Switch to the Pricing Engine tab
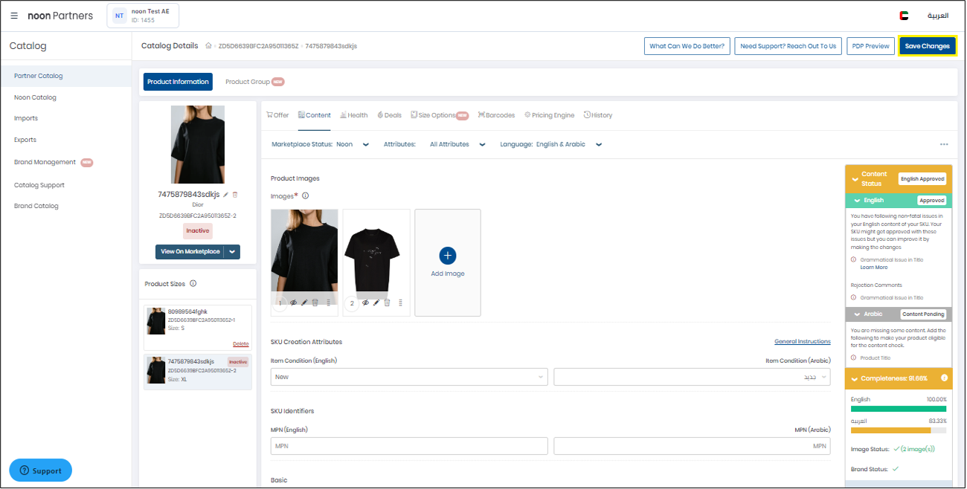This screenshot has width=967, height=489. pyautogui.click(x=549, y=115)
